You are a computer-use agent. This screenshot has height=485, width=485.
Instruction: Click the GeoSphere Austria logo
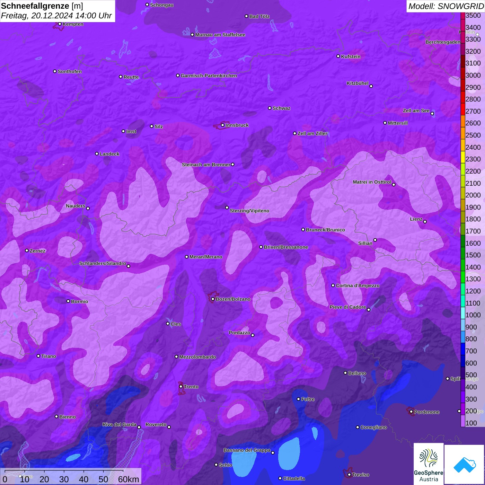429,464
